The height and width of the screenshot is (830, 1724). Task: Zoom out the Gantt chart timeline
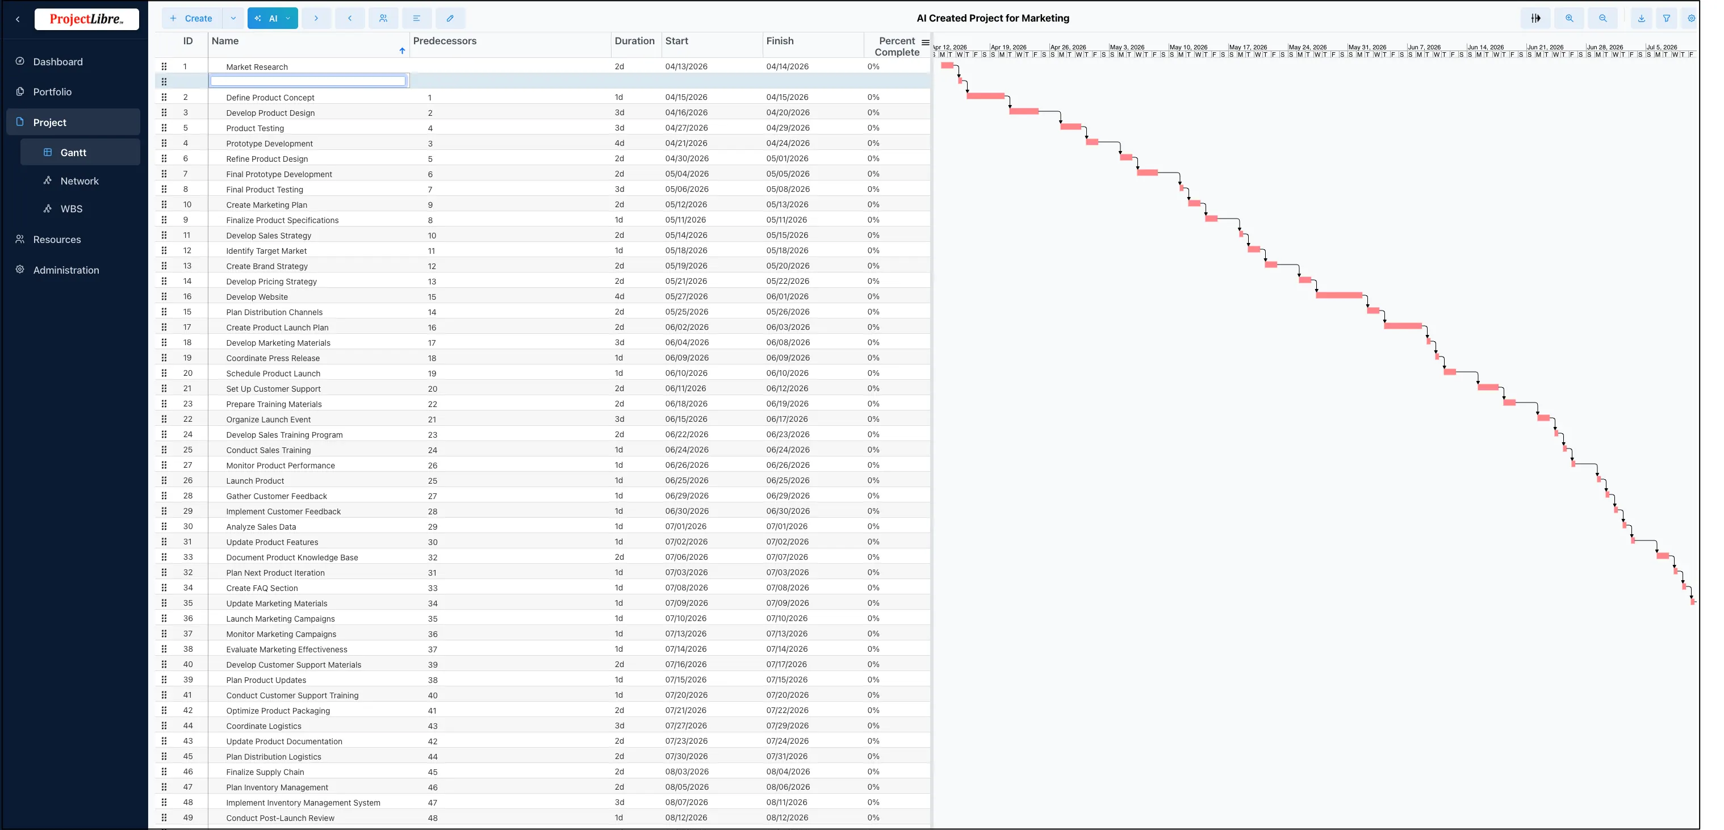click(1602, 18)
